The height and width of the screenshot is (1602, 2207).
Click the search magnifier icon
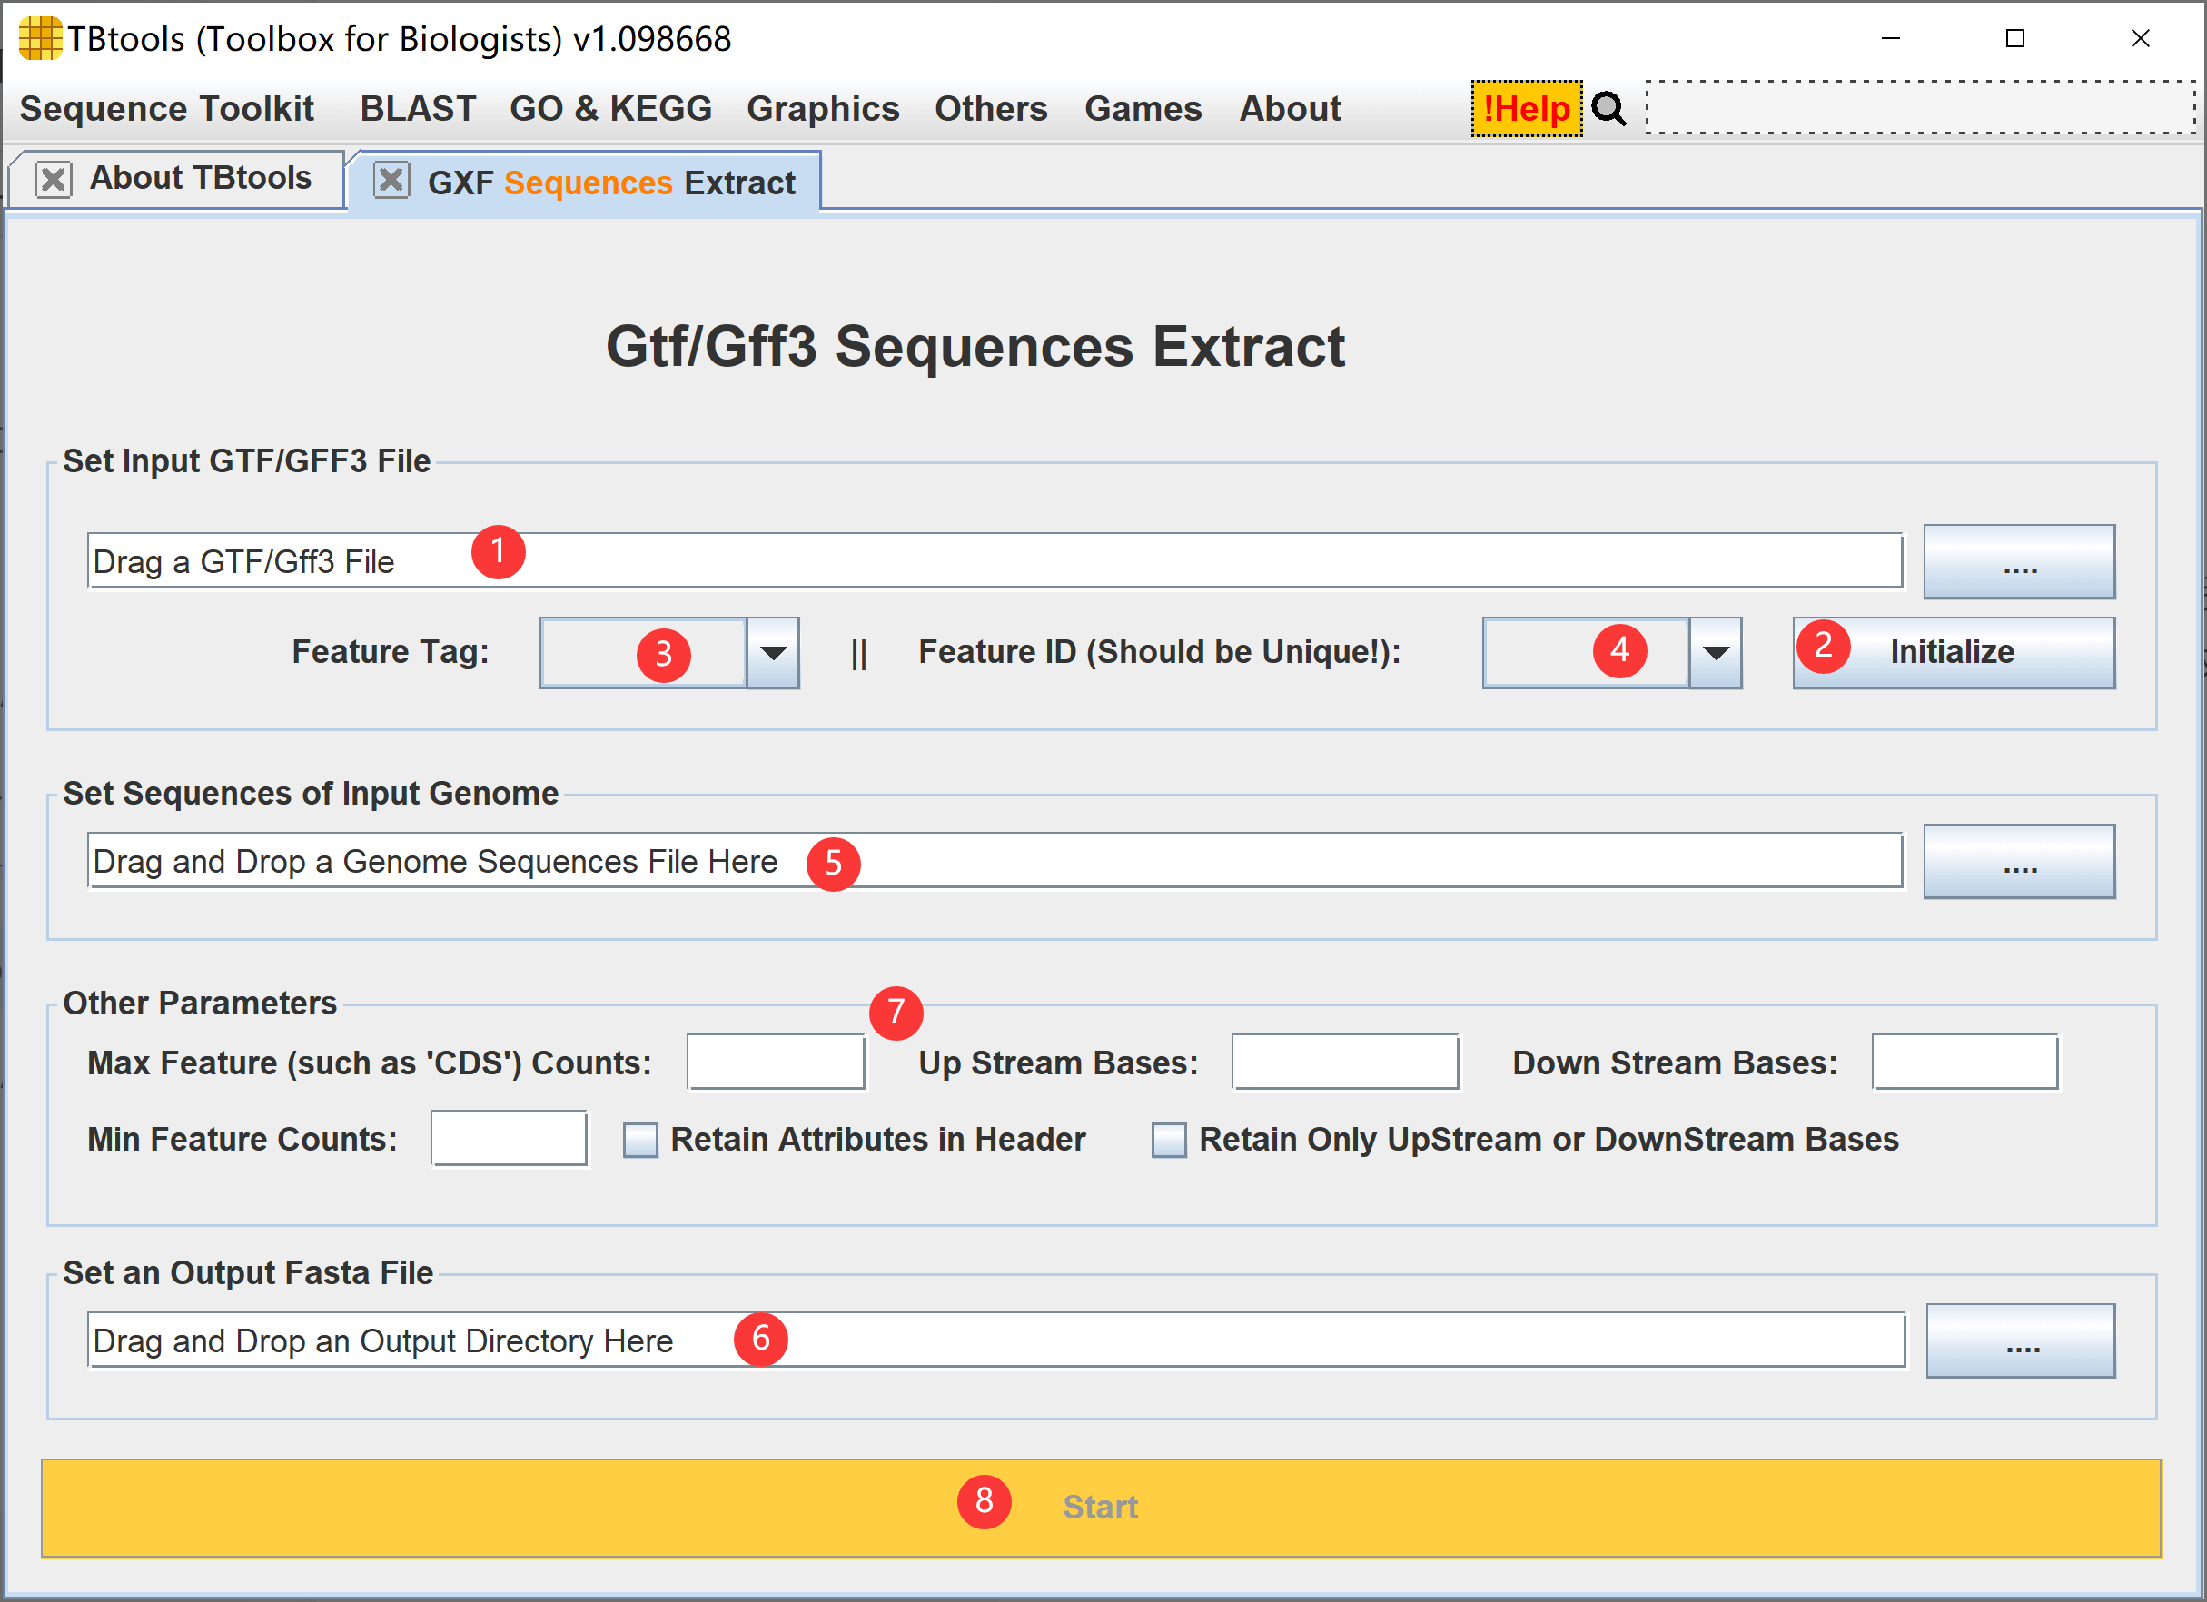[1608, 108]
